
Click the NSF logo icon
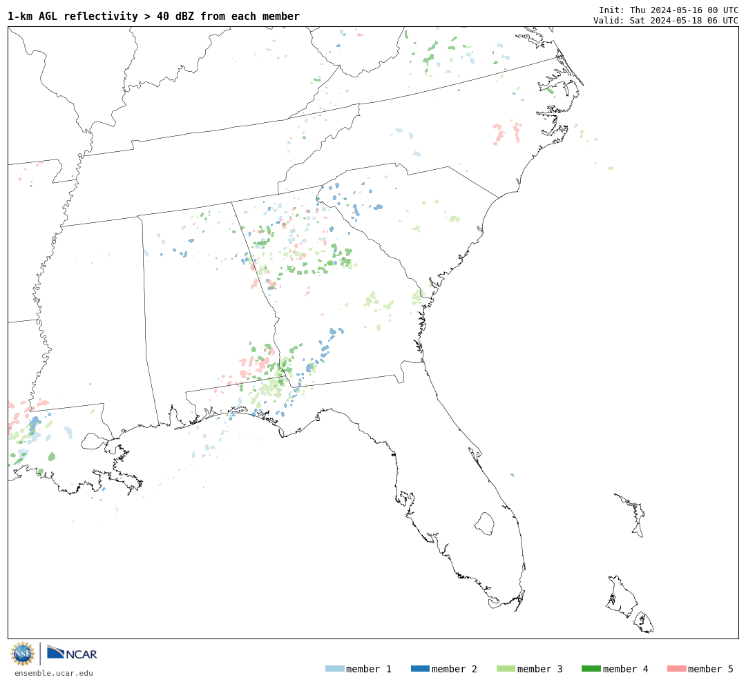22,654
